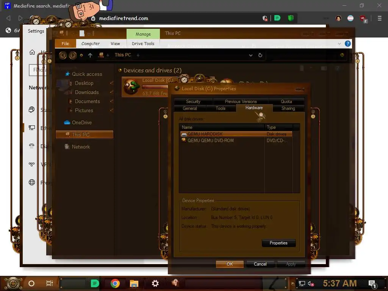The width and height of the screenshot is (388, 291).
Task: Click the 5:37 AM taskbar clock
Action: [x=340, y=283]
